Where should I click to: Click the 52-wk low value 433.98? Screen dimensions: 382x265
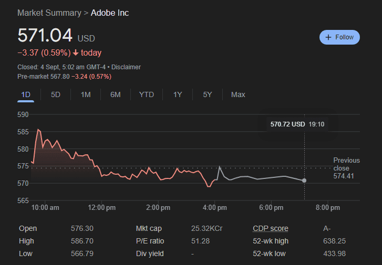pos(334,253)
